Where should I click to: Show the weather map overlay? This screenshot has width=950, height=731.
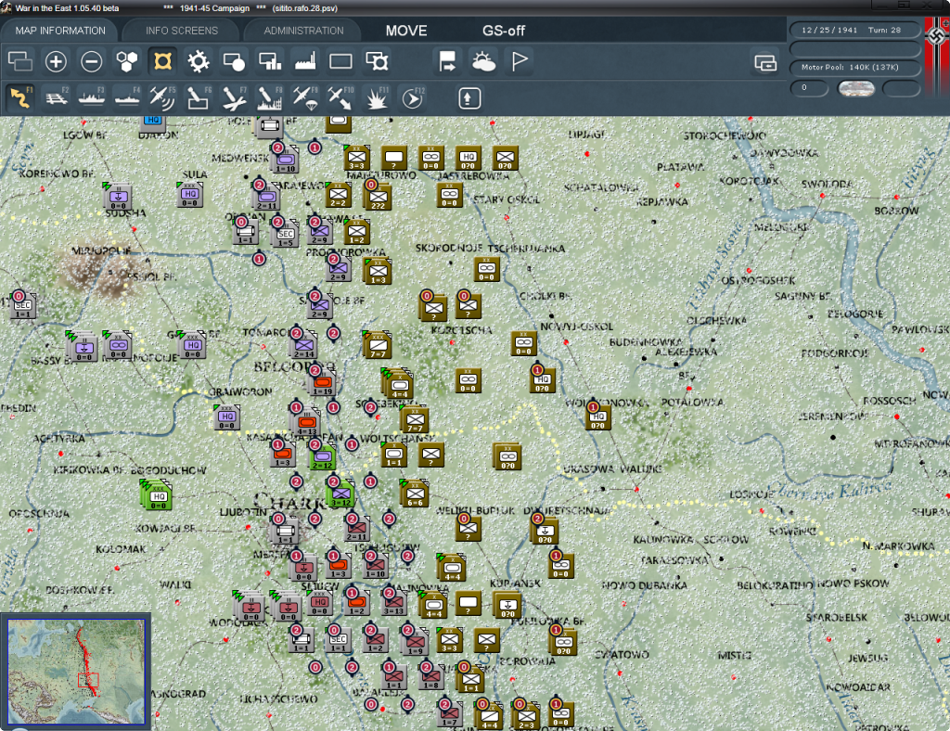click(x=483, y=61)
